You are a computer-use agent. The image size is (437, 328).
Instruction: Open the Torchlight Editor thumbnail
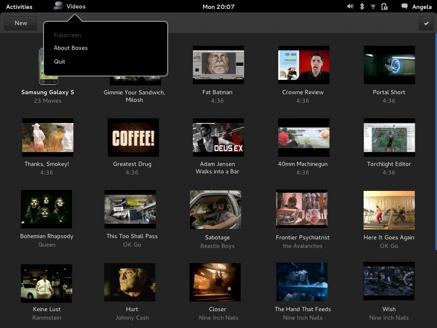point(389,137)
